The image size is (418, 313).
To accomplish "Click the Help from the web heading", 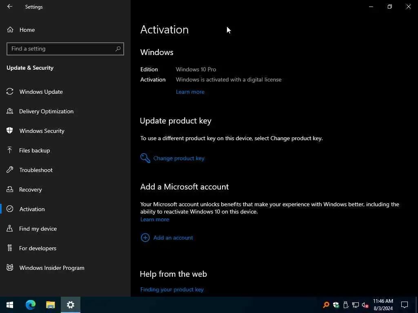I will pos(173,274).
